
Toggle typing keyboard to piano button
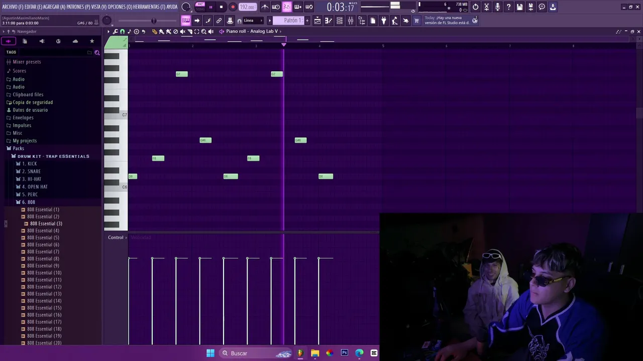(x=186, y=21)
